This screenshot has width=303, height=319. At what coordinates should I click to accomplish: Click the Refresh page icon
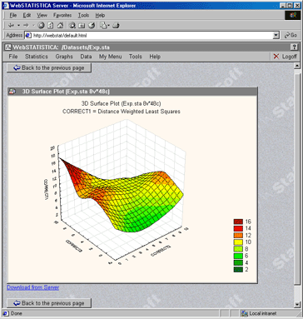tap(51, 26)
